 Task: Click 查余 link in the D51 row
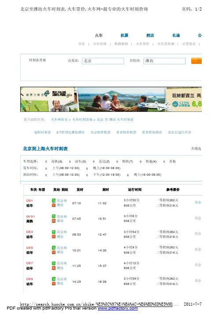[198, 202]
